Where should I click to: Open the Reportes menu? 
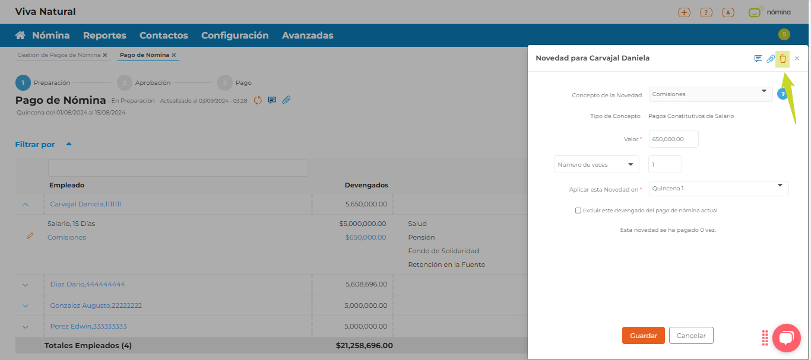point(104,36)
